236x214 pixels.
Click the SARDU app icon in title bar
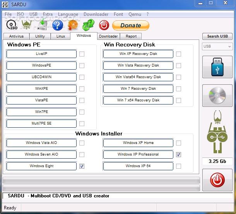coord(5,4)
